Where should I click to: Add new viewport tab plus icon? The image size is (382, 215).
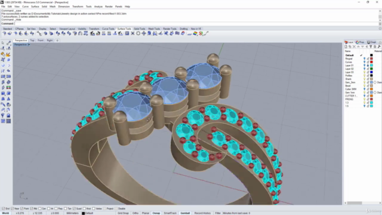click(x=57, y=41)
